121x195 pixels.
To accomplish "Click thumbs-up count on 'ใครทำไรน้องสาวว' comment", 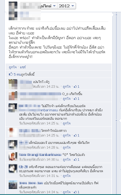I will (77, 135).
